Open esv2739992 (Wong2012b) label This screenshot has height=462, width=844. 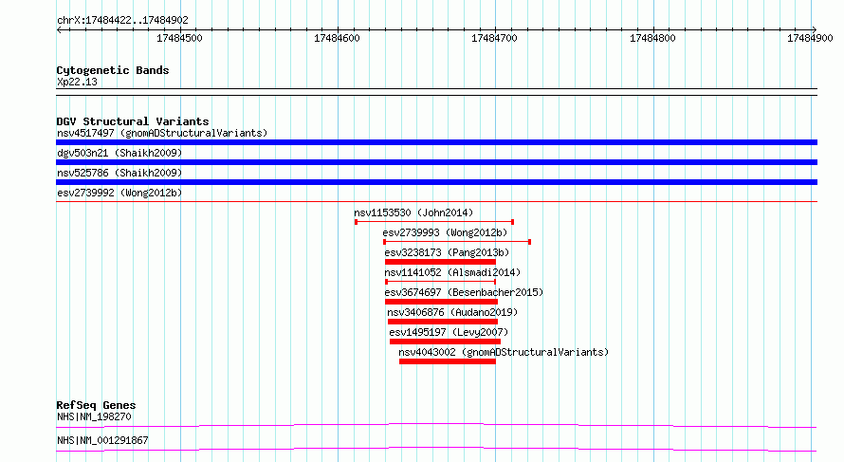(x=119, y=193)
